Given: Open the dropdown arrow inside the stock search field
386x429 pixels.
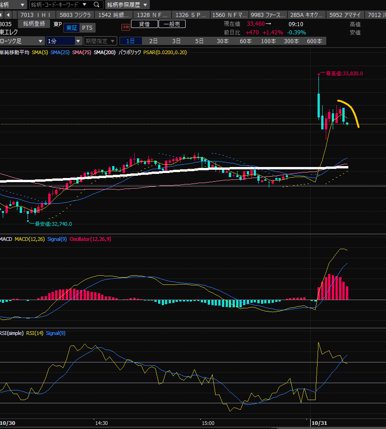Looking at the screenshot, I should point(84,5).
